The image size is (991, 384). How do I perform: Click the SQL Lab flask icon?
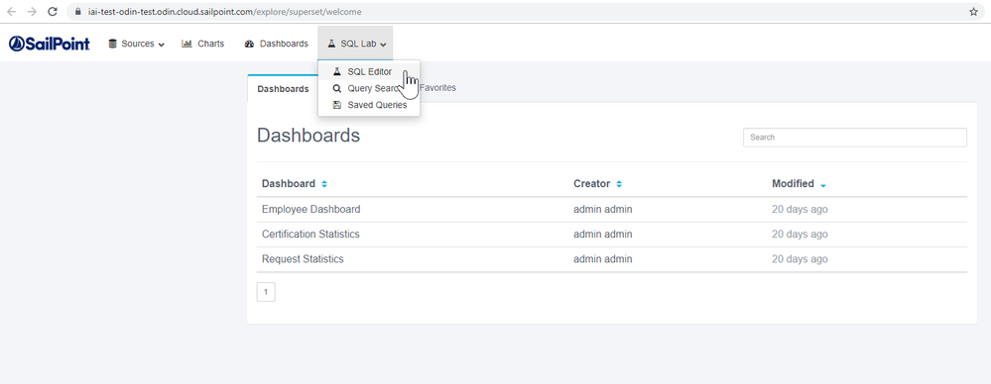331,44
